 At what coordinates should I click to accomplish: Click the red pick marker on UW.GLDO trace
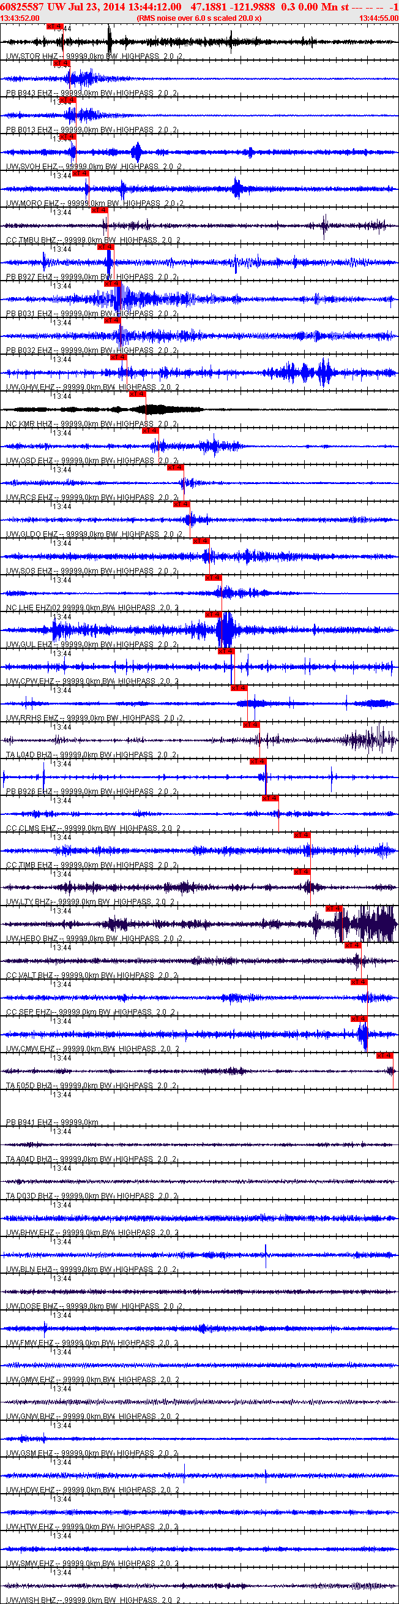182,504
